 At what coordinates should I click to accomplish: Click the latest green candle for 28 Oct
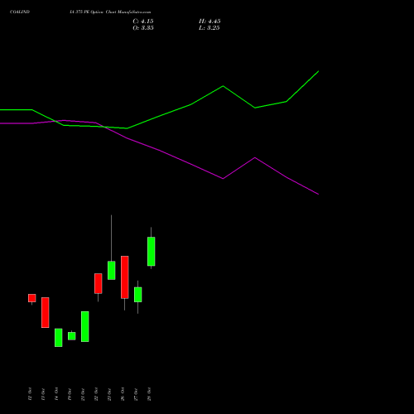(x=152, y=252)
